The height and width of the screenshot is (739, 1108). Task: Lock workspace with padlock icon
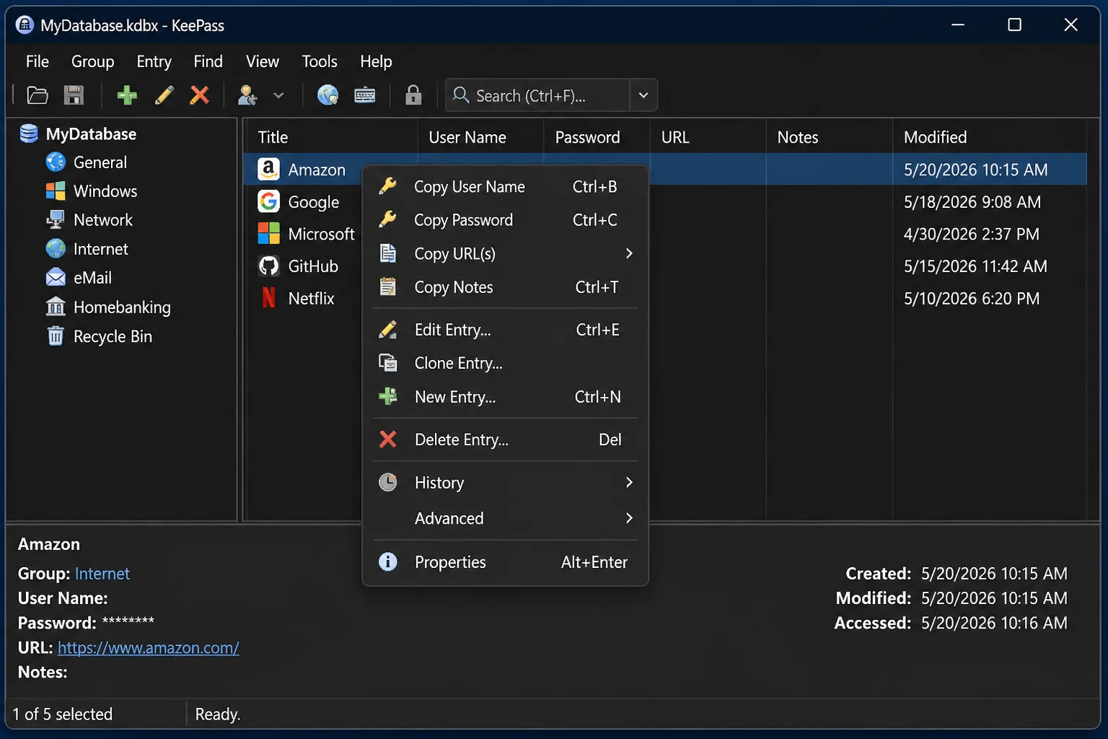click(413, 95)
